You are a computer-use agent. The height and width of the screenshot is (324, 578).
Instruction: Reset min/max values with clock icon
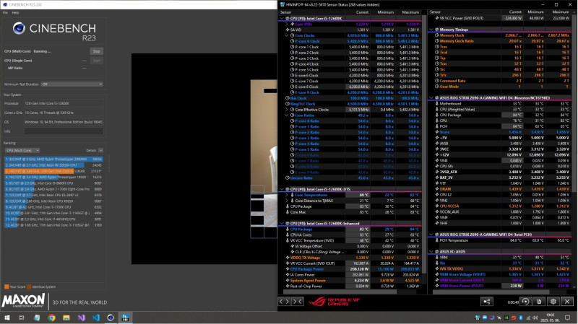point(525,302)
